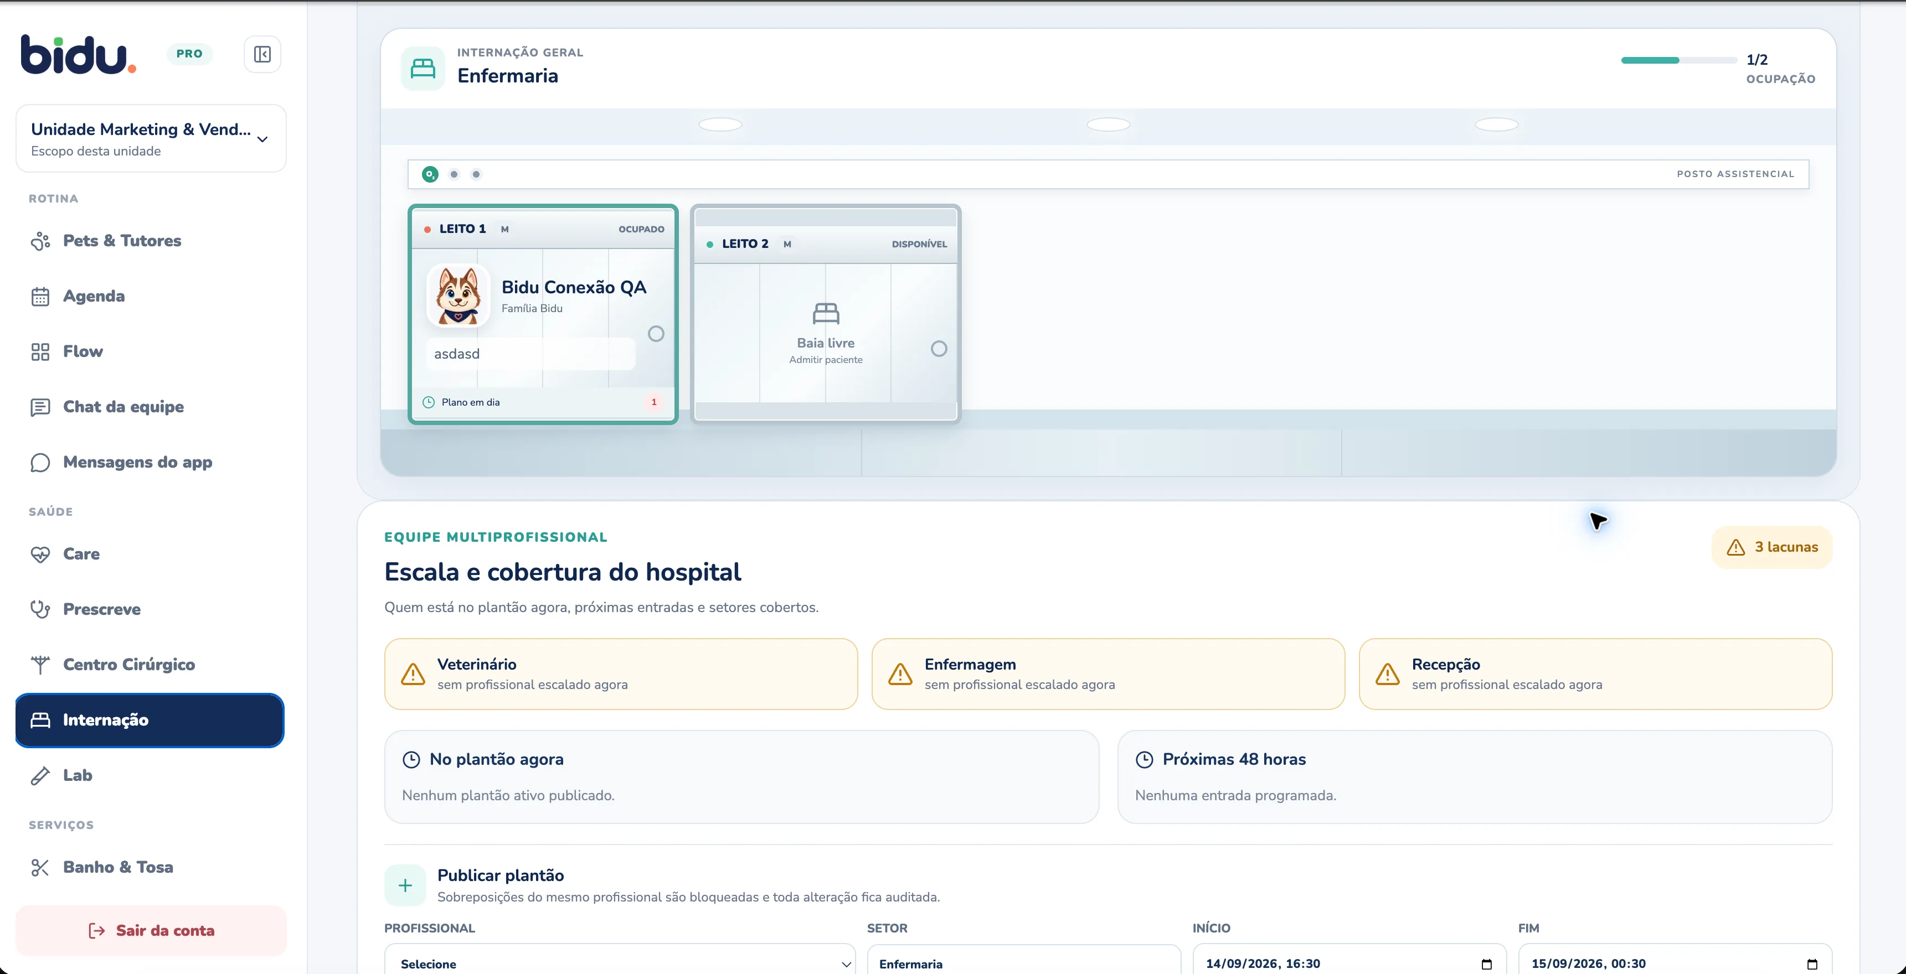The image size is (1906, 974).
Task: Select the active Internação menu item
Action: [x=150, y=719]
